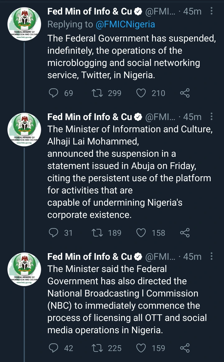Screen dimensions: 224x362
Task: Open the first tweet's ministry profile picture
Action: click(24, 24)
